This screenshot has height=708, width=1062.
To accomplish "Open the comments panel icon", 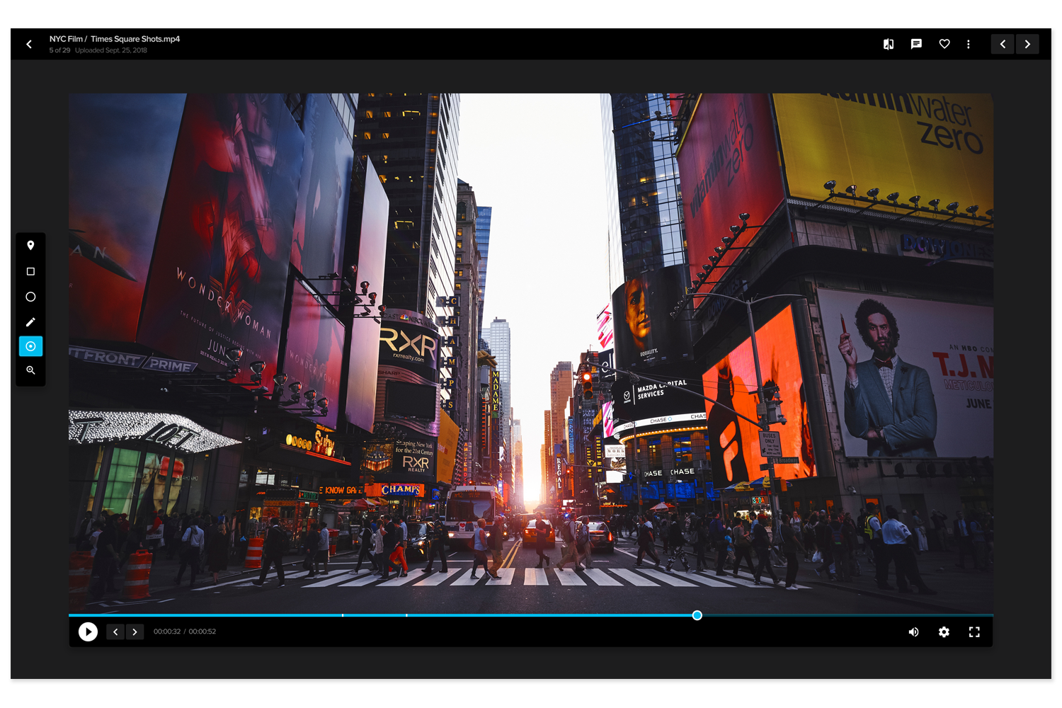I will pyautogui.click(x=916, y=44).
